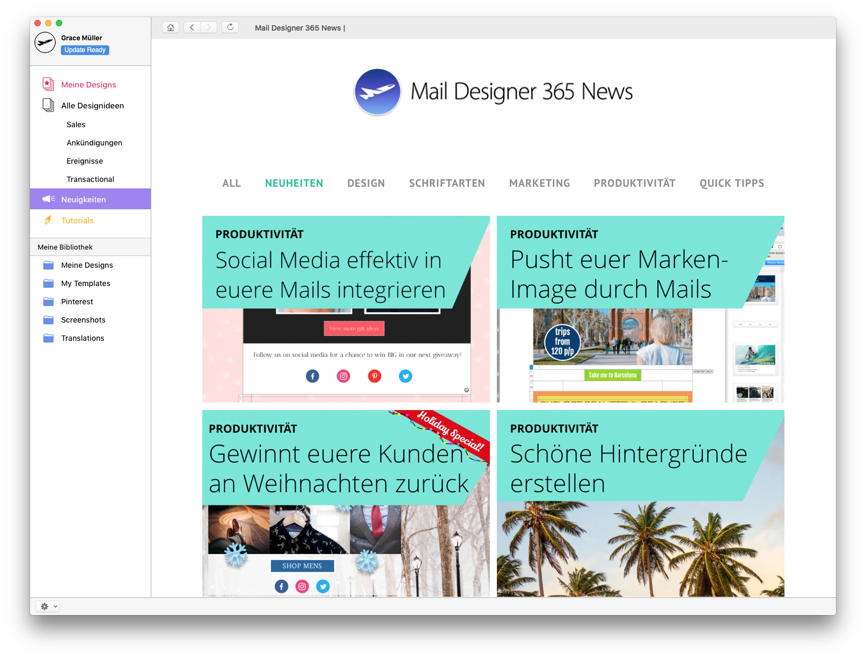Click the Take me to Barcelona button

[x=612, y=375]
